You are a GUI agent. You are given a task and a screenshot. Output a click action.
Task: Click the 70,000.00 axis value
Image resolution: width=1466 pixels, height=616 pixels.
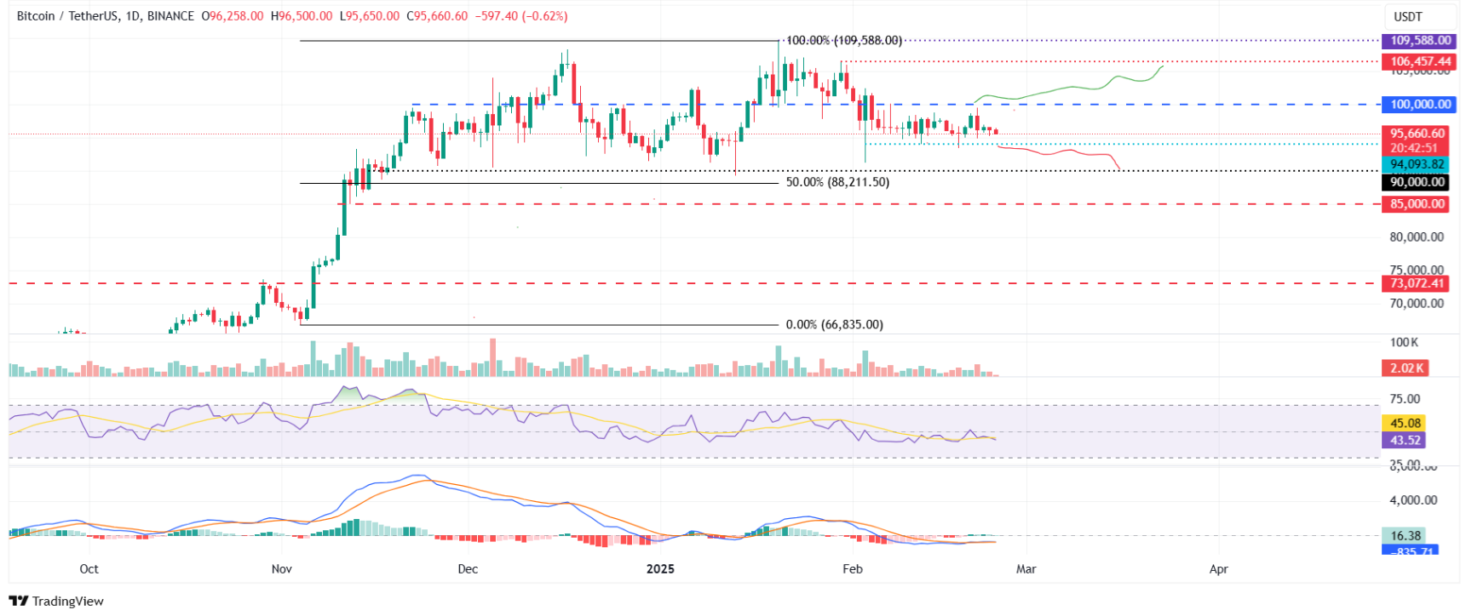click(1417, 304)
